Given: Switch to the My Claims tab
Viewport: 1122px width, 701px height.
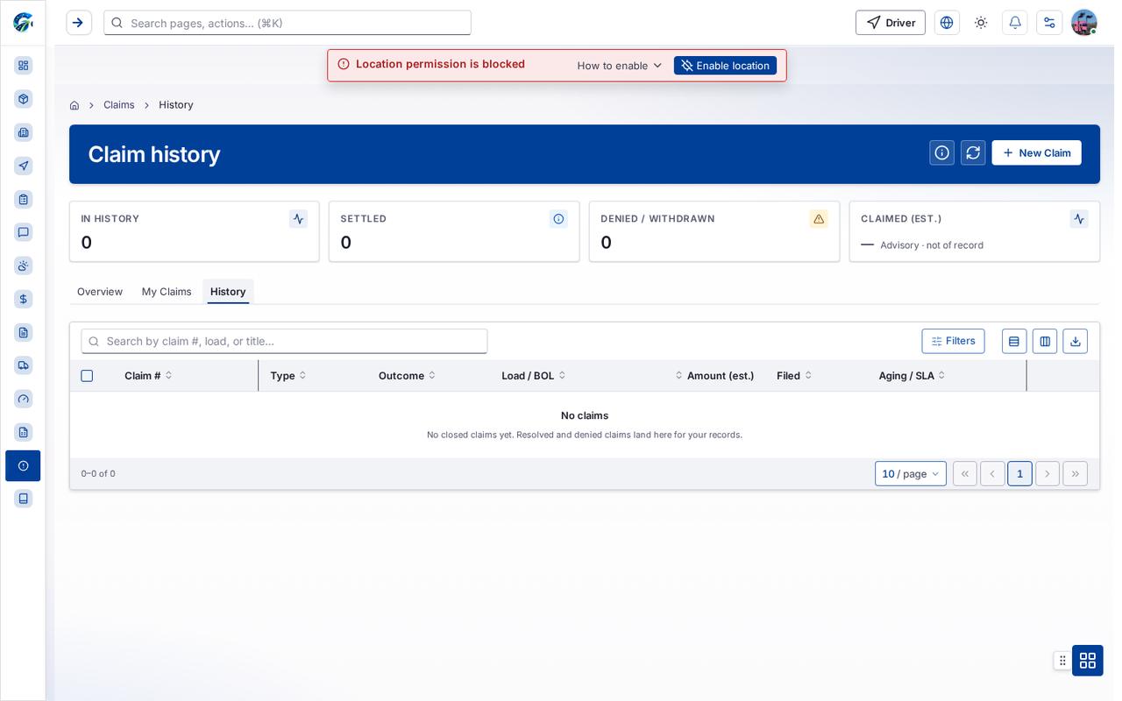Looking at the screenshot, I should [x=167, y=292].
